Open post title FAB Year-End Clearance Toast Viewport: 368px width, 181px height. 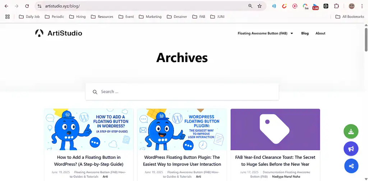point(275,161)
